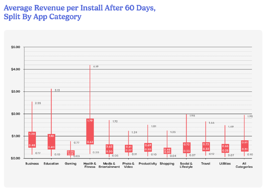Click the Photo & Video box
The image size is (266, 191).
click(128, 149)
